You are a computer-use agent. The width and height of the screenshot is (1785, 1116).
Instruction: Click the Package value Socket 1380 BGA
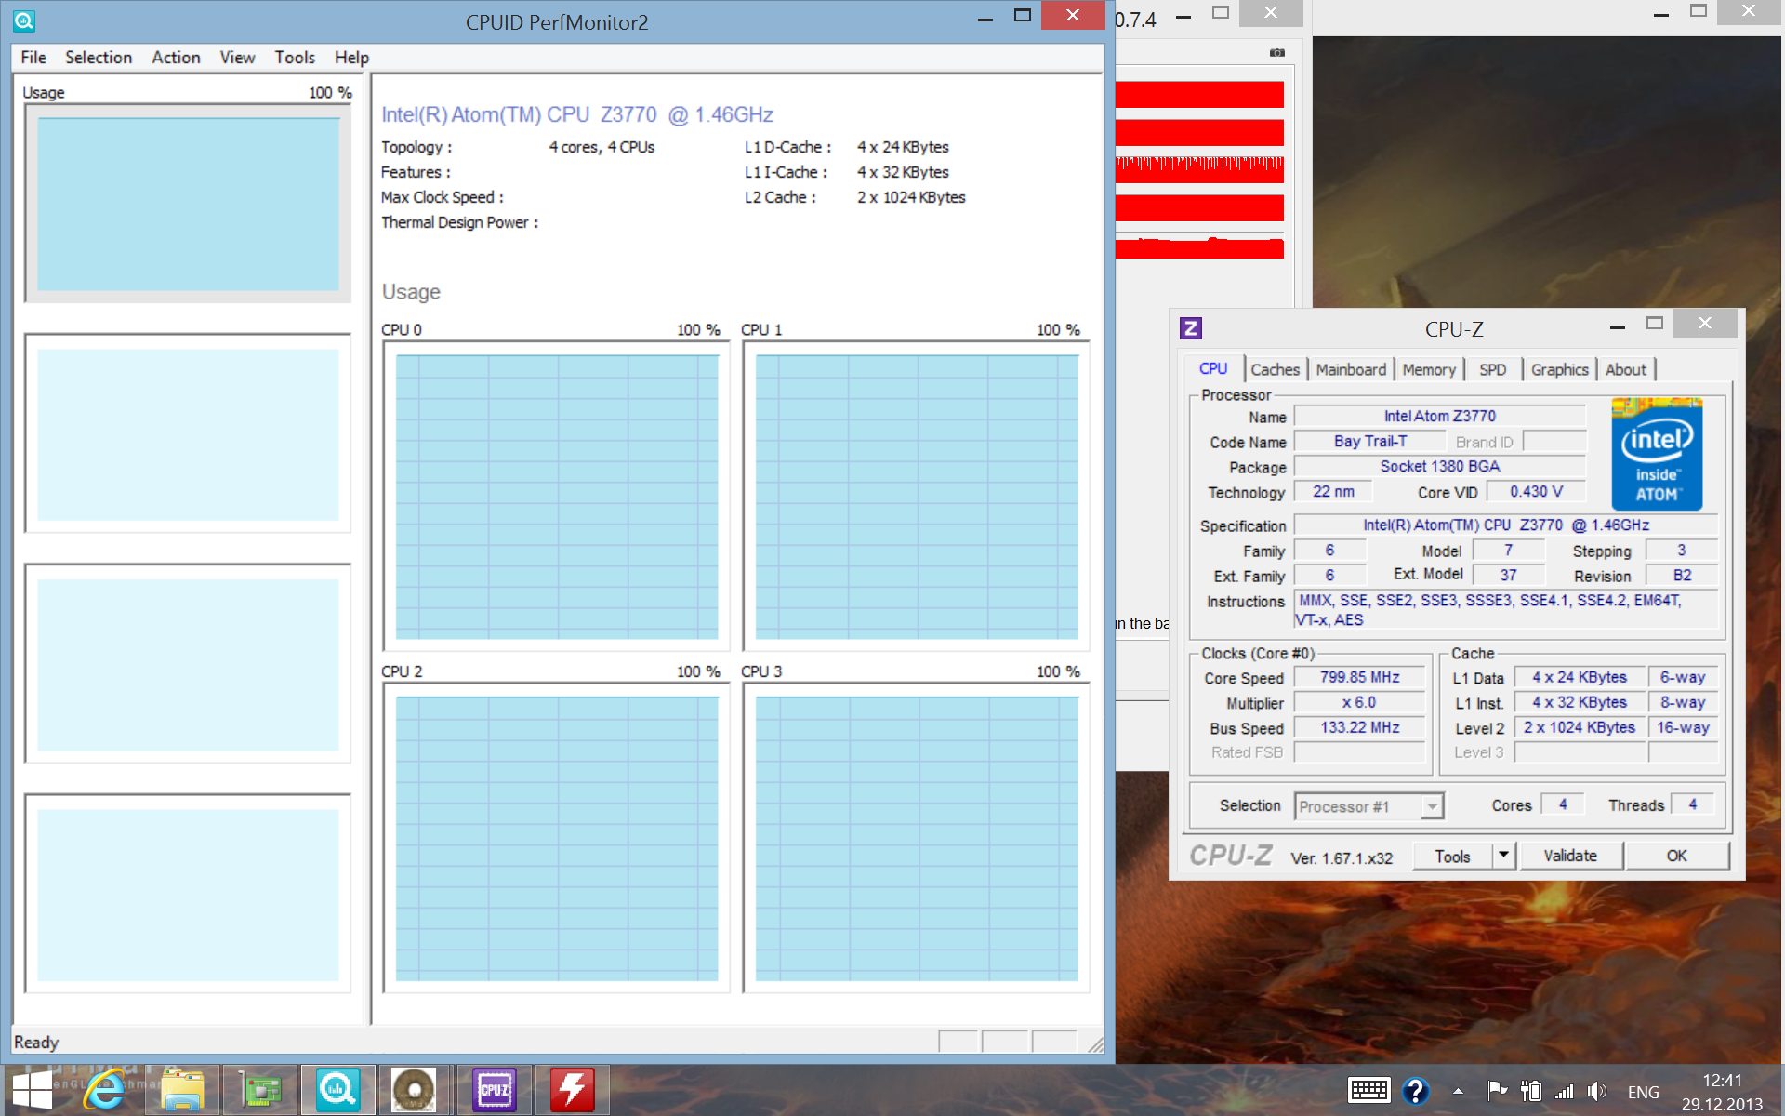(1439, 467)
